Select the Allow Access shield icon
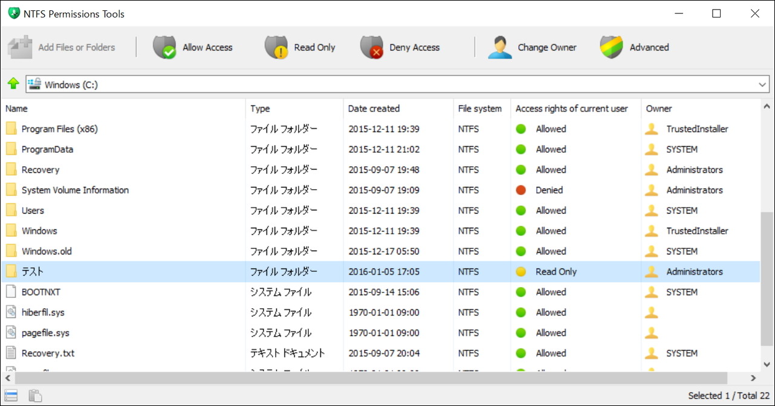This screenshot has height=406, width=775. point(164,47)
